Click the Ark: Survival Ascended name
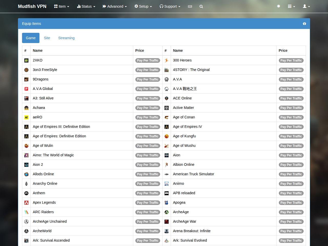 click(x=51, y=240)
